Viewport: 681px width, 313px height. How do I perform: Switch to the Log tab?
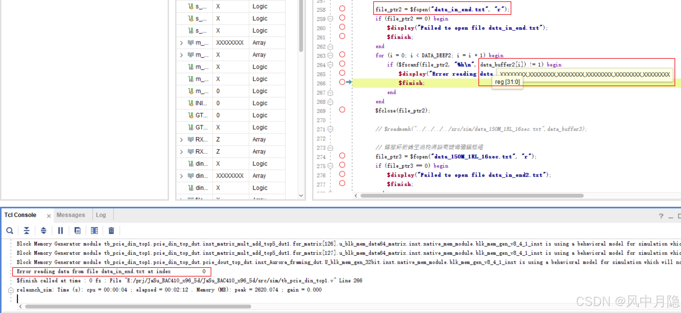[x=101, y=215]
